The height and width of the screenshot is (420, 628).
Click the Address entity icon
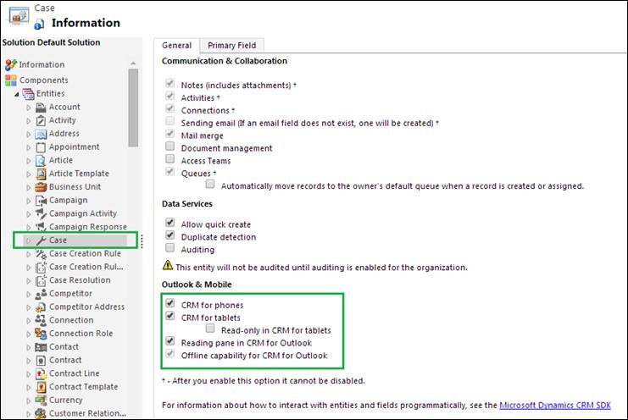click(41, 134)
